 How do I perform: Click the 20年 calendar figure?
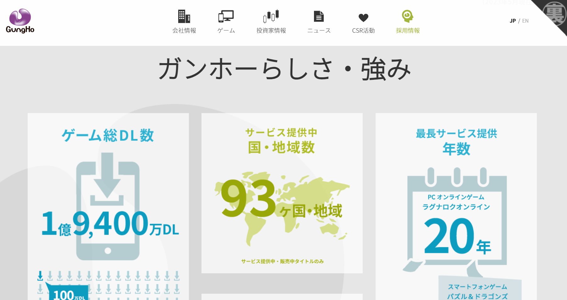coord(457,236)
